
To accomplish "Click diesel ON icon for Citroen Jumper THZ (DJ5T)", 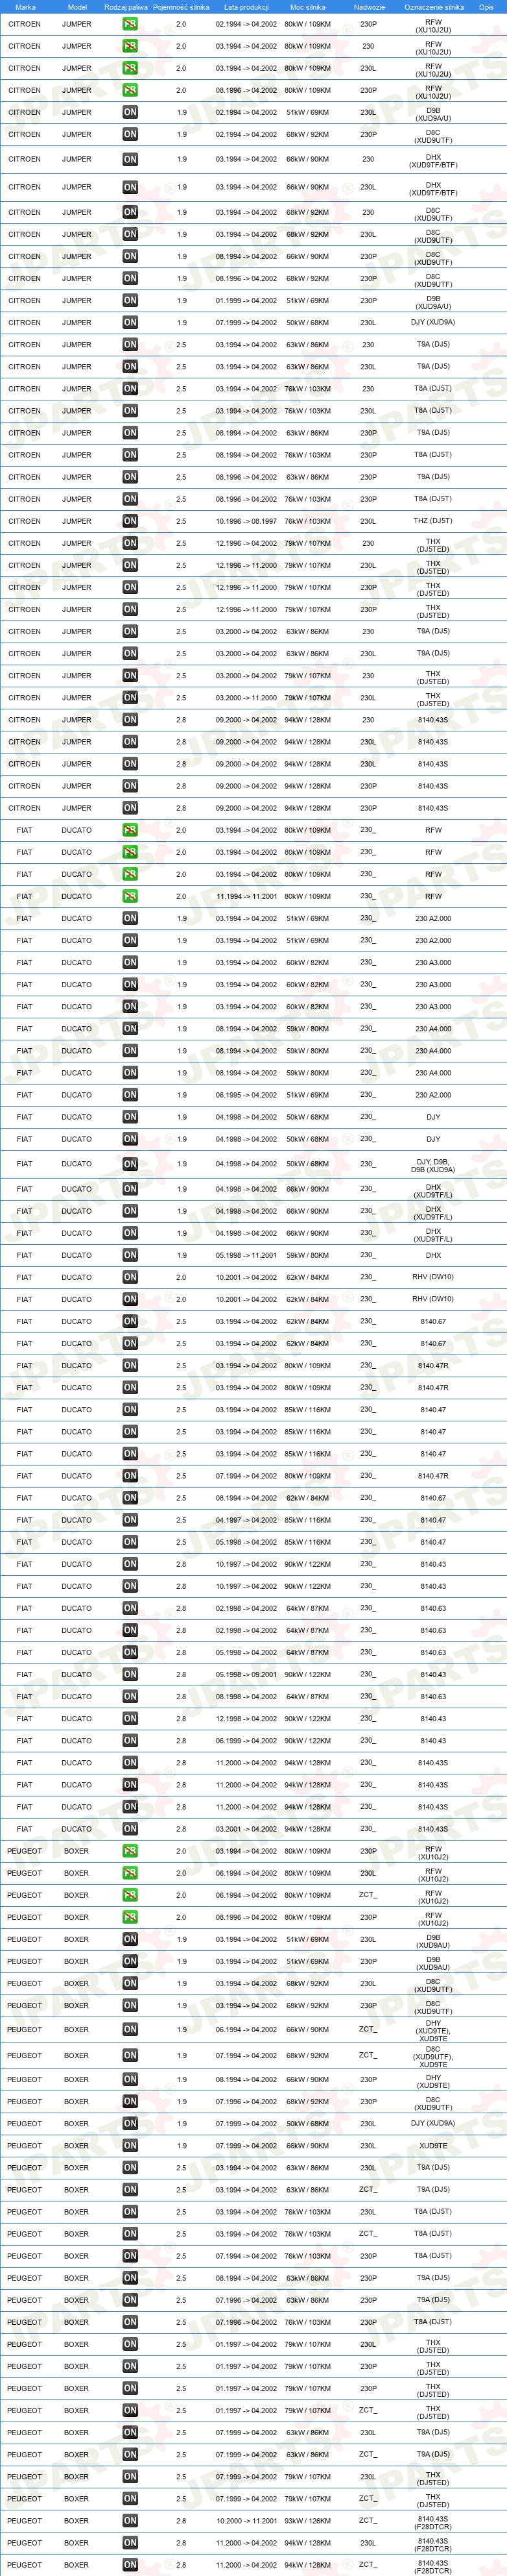I will click(x=130, y=521).
